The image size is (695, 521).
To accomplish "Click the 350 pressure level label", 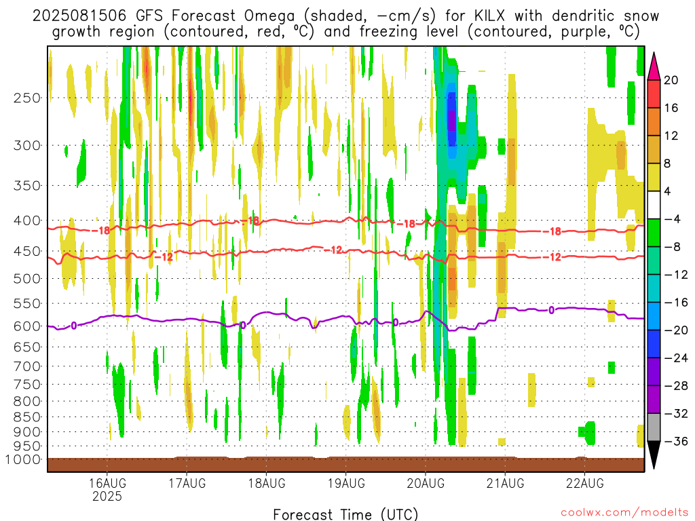I will click(x=27, y=185).
